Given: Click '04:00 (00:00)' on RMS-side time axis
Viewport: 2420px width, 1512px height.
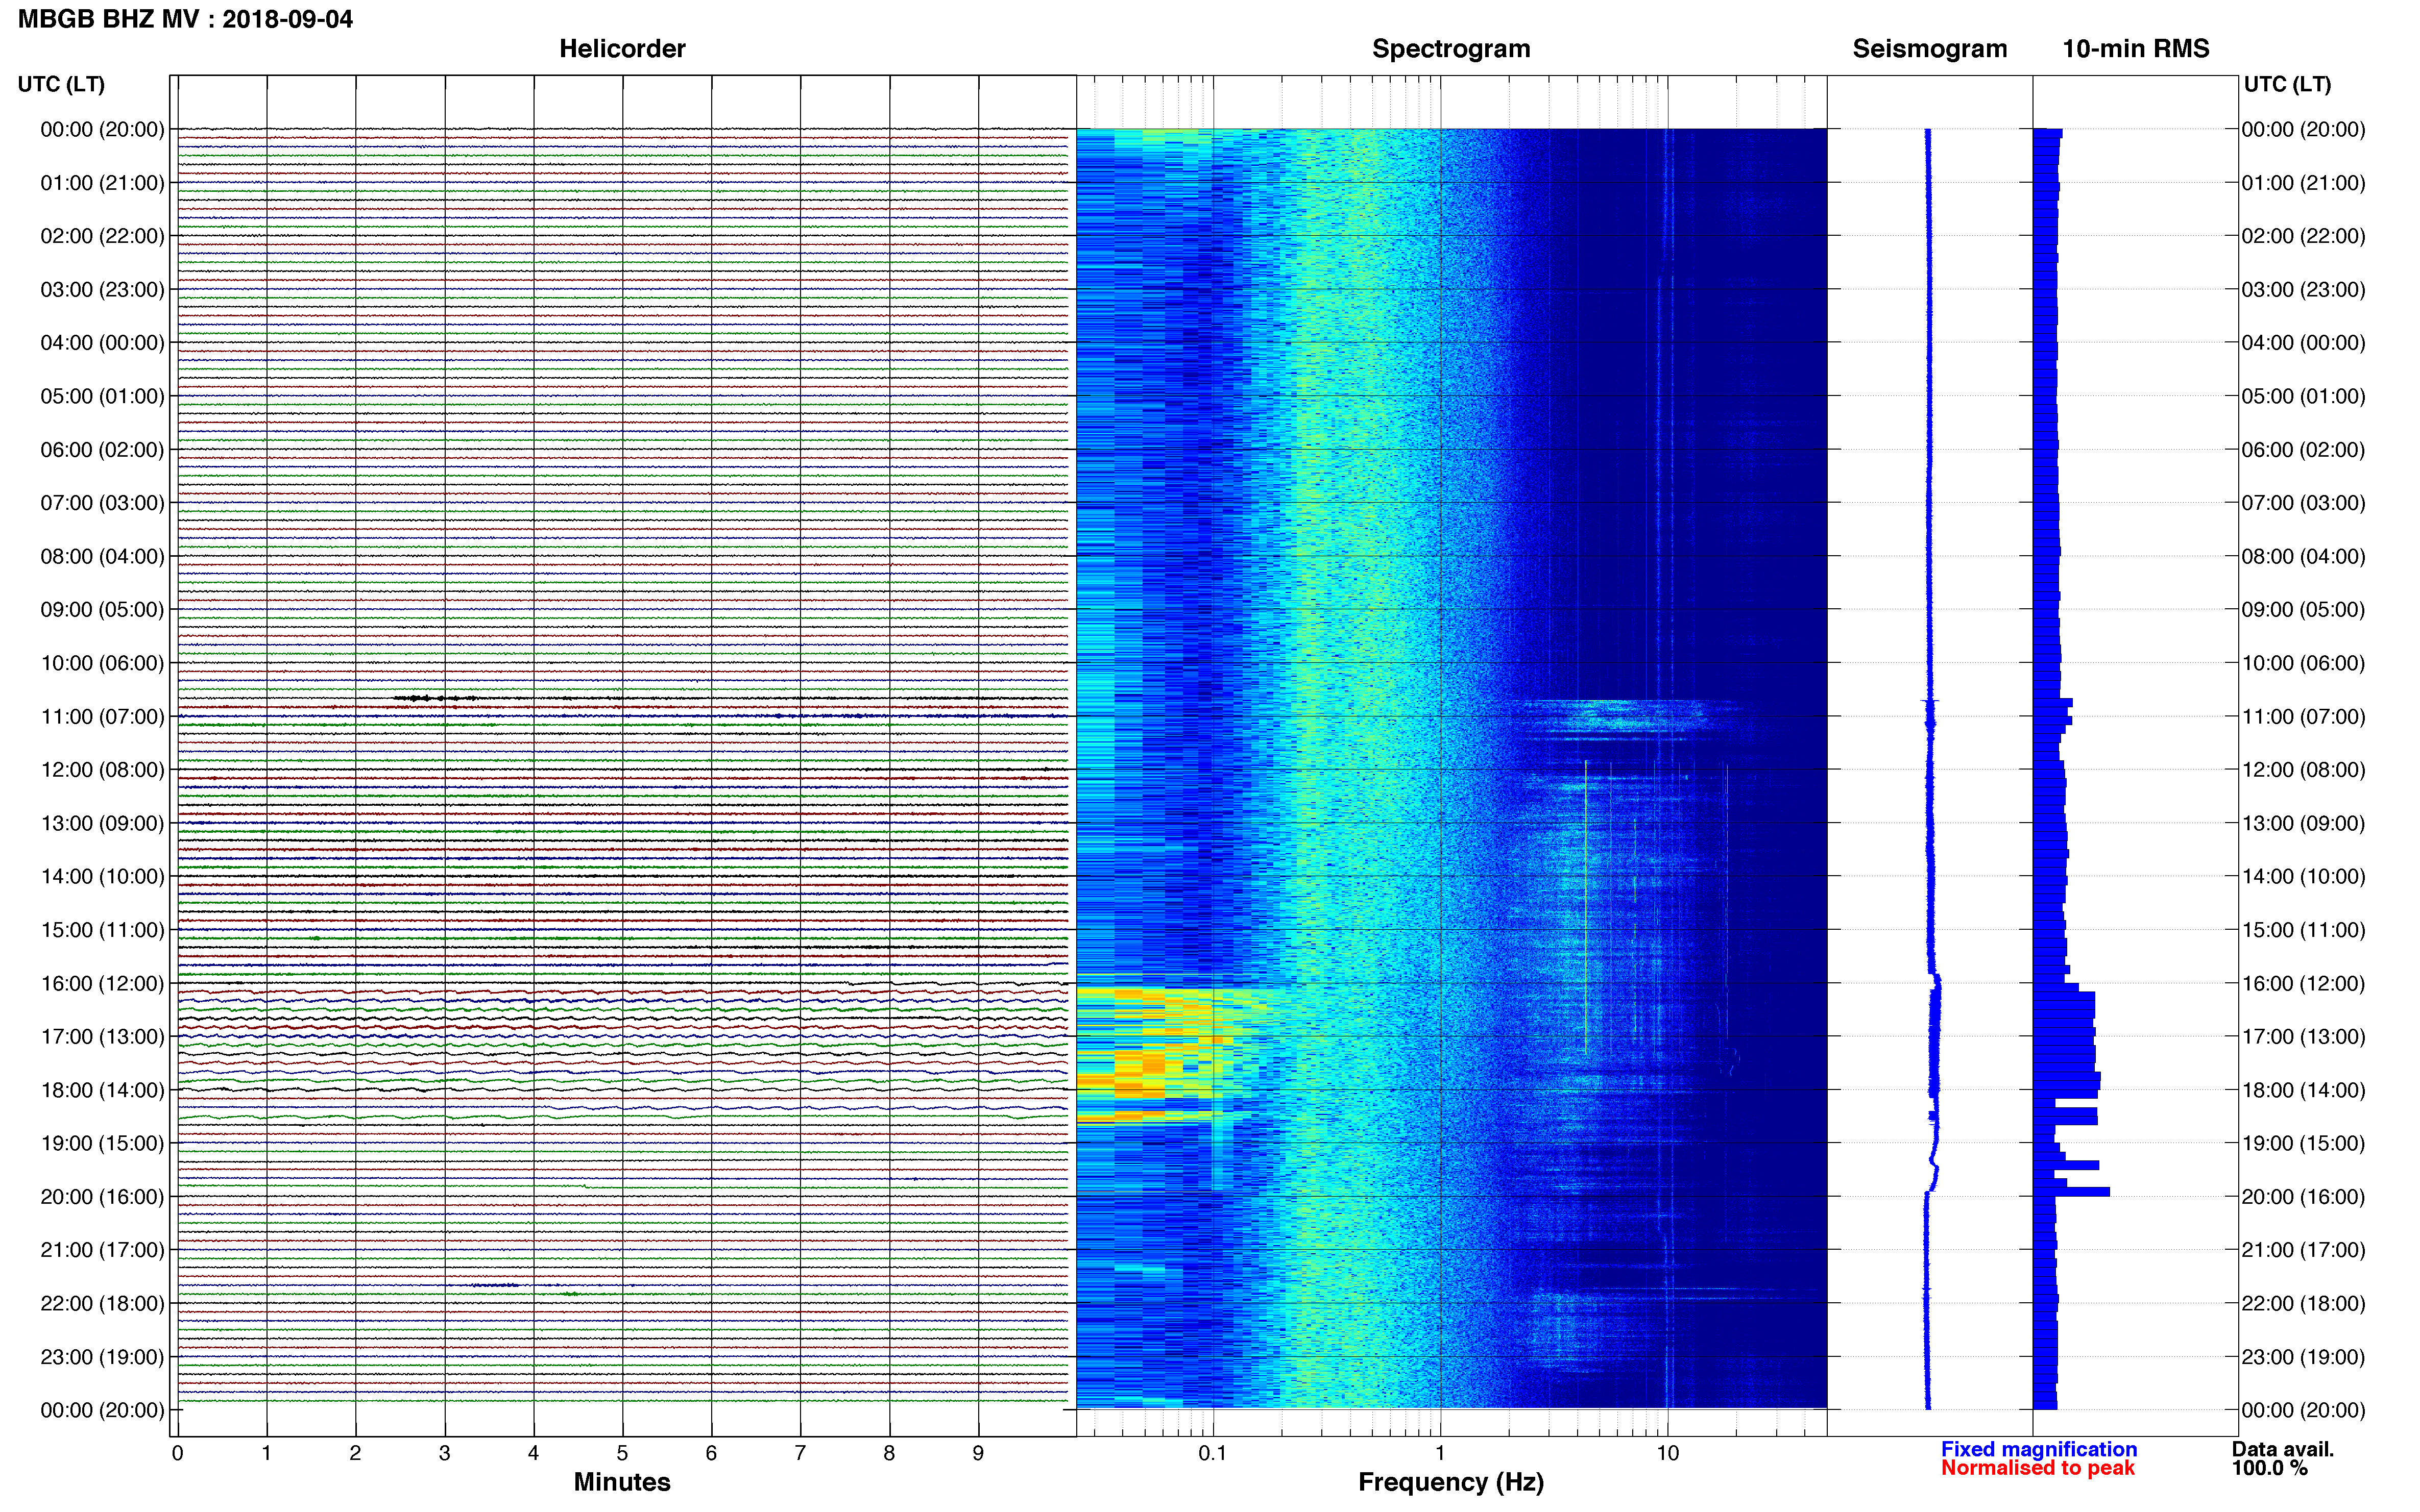Looking at the screenshot, I should point(2303,343).
